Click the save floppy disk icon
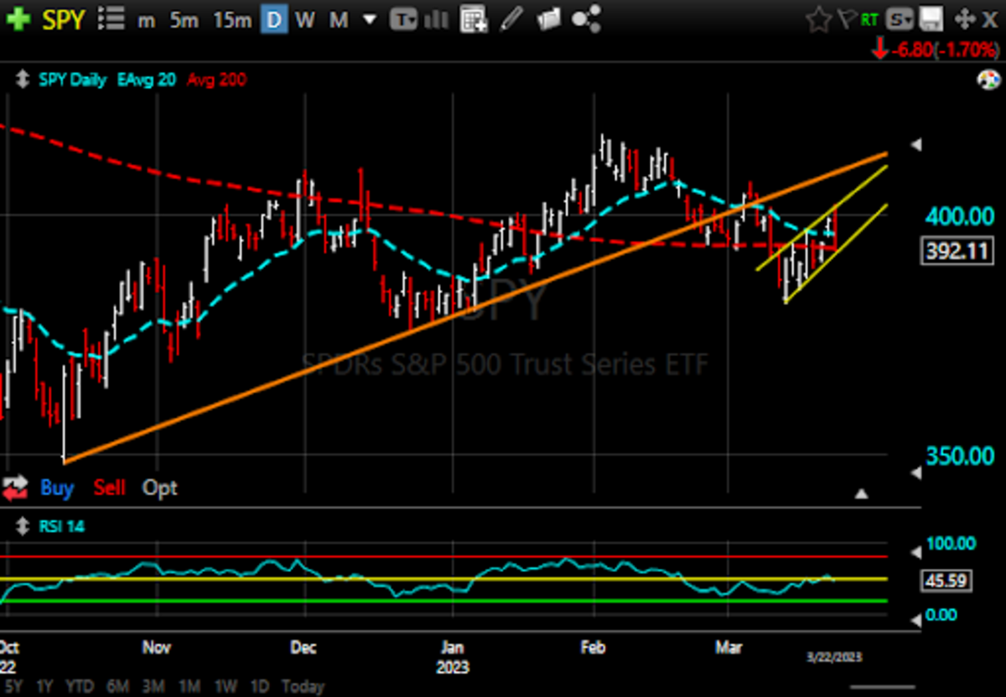This screenshot has width=1006, height=697. click(x=929, y=19)
